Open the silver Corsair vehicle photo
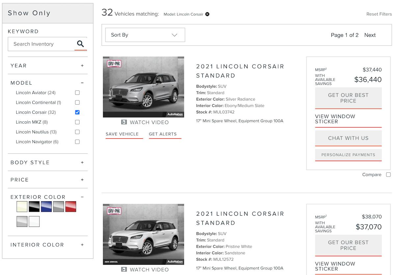This screenshot has height=275, width=395. coord(144,87)
